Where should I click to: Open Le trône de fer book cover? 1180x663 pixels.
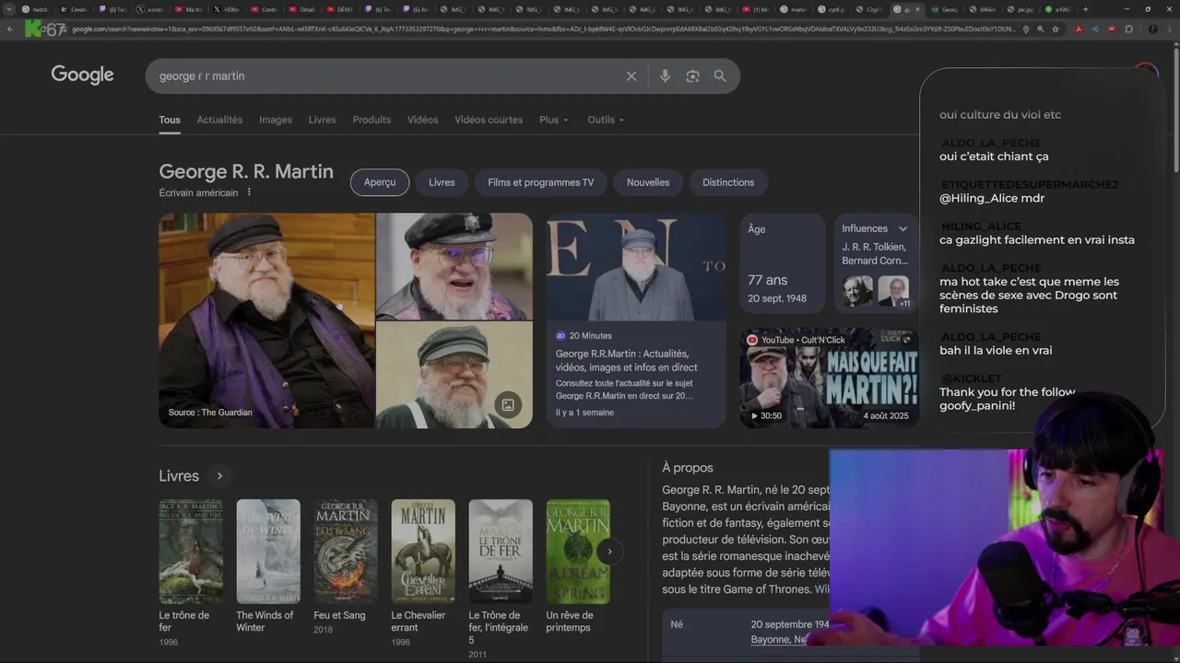pyautogui.click(x=190, y=552)
